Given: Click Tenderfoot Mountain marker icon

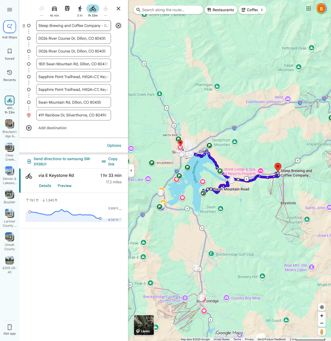Looking at the screenshot, I should 235,142.
